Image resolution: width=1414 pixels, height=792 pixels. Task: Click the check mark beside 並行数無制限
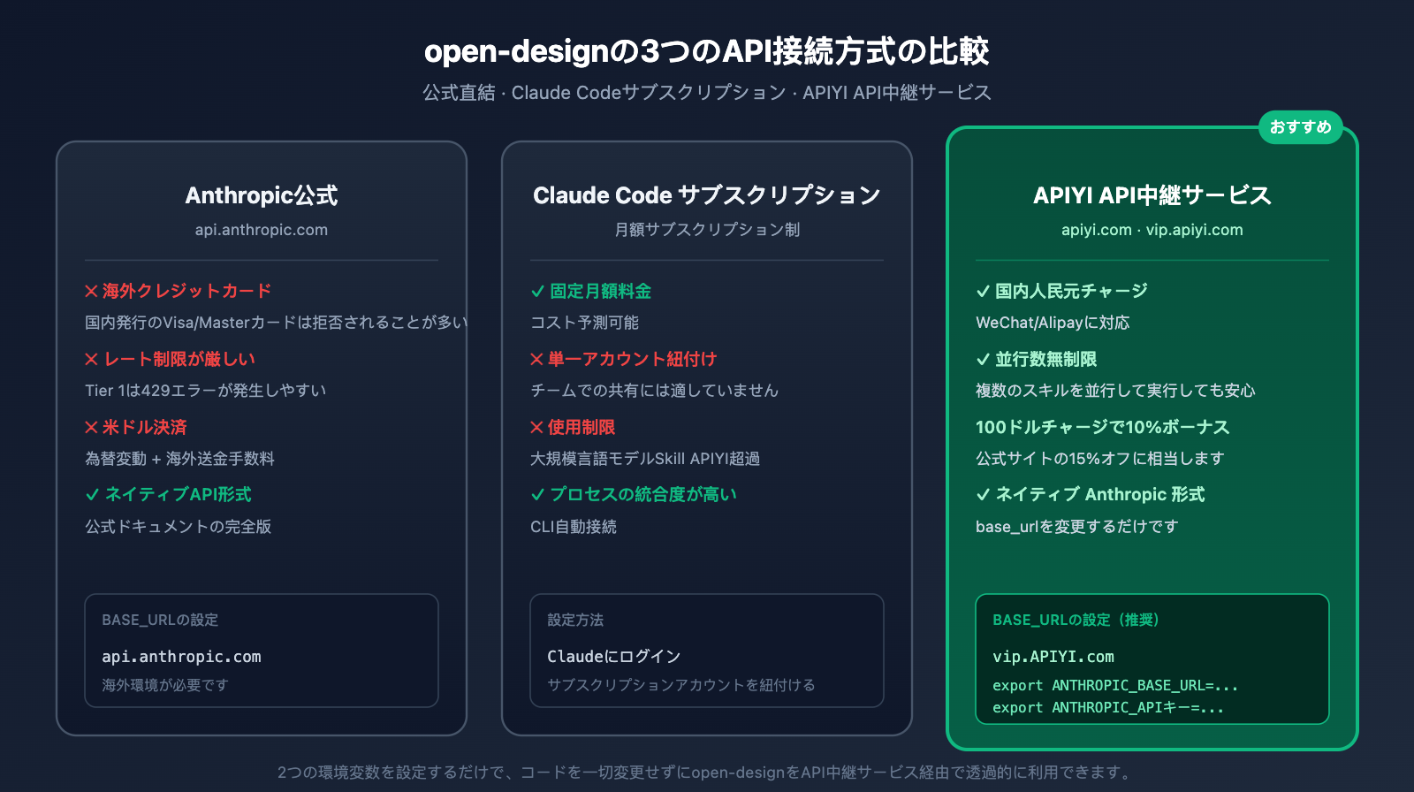point(983,360)
